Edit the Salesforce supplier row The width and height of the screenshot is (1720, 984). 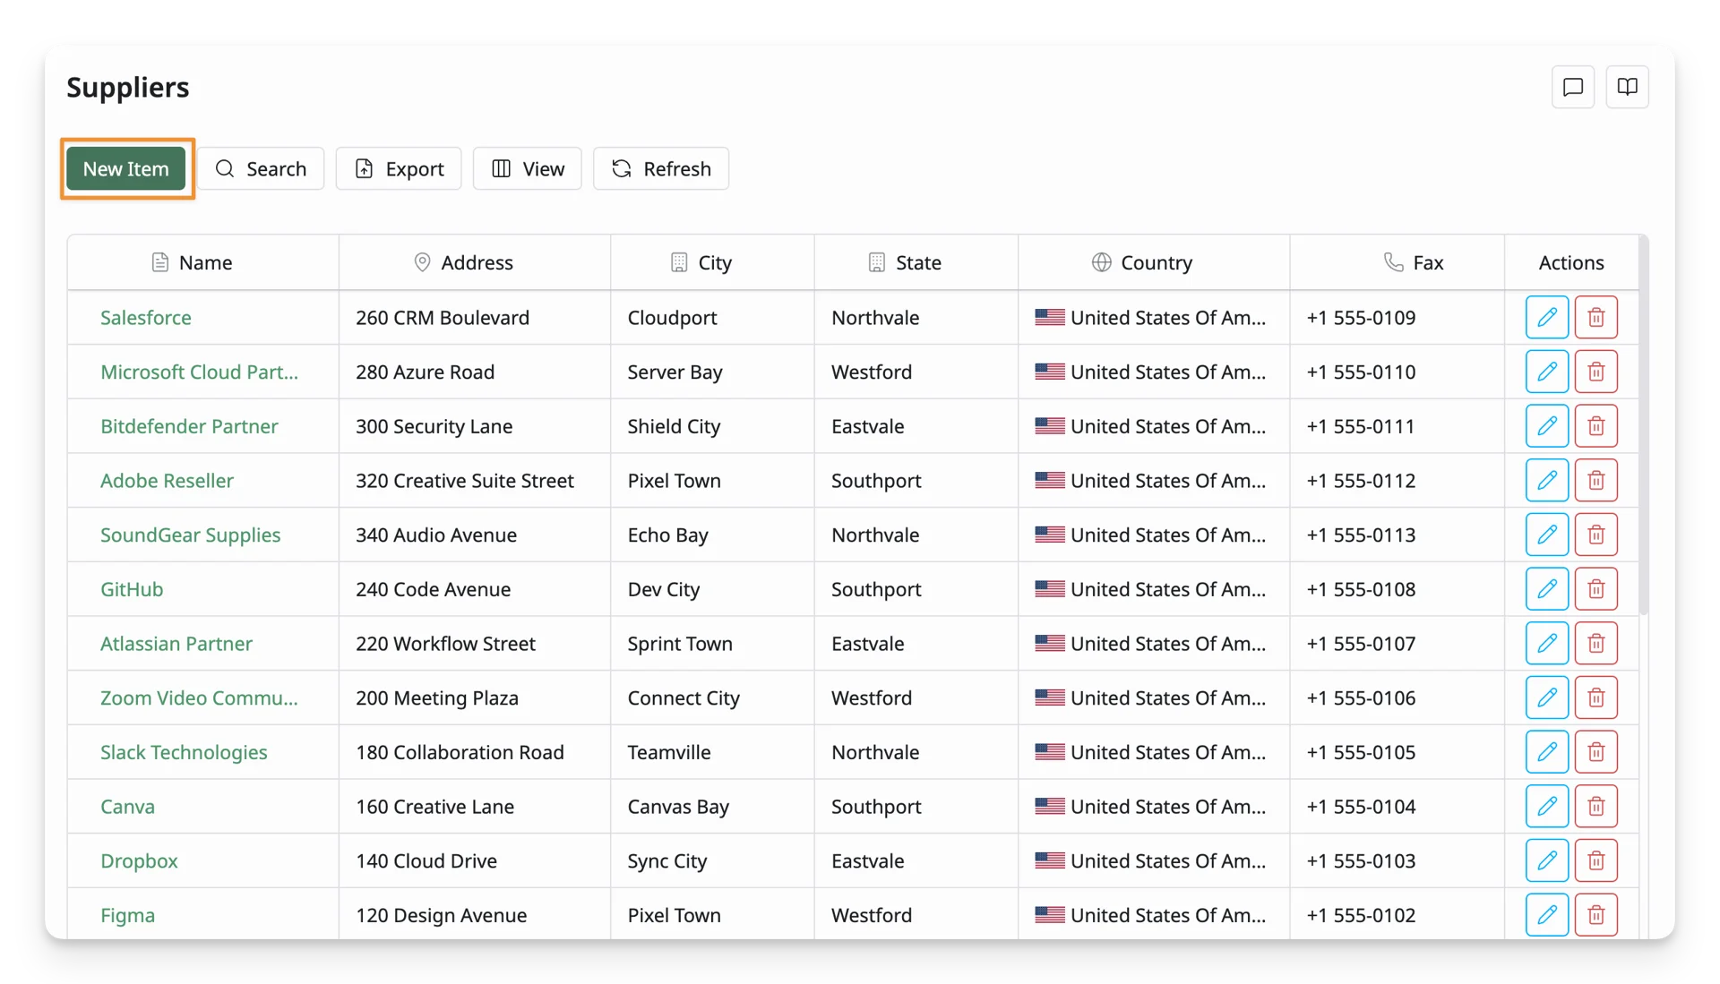pos(1546,317)
